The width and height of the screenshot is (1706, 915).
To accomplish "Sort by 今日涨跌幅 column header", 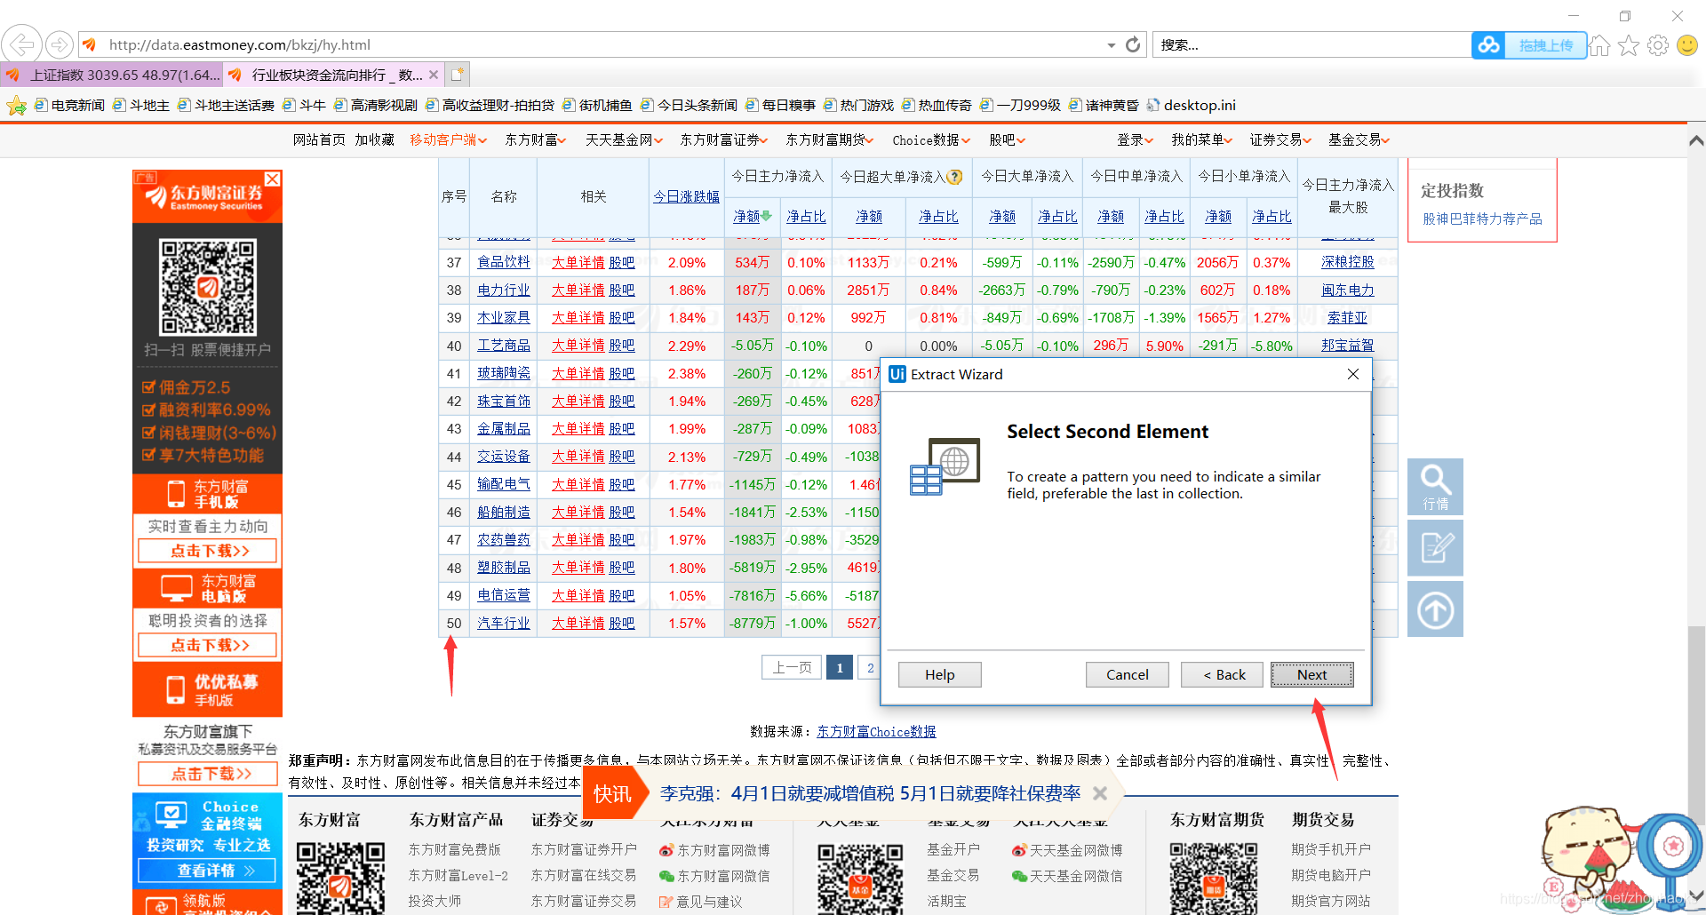I will [x=687, y=196].
